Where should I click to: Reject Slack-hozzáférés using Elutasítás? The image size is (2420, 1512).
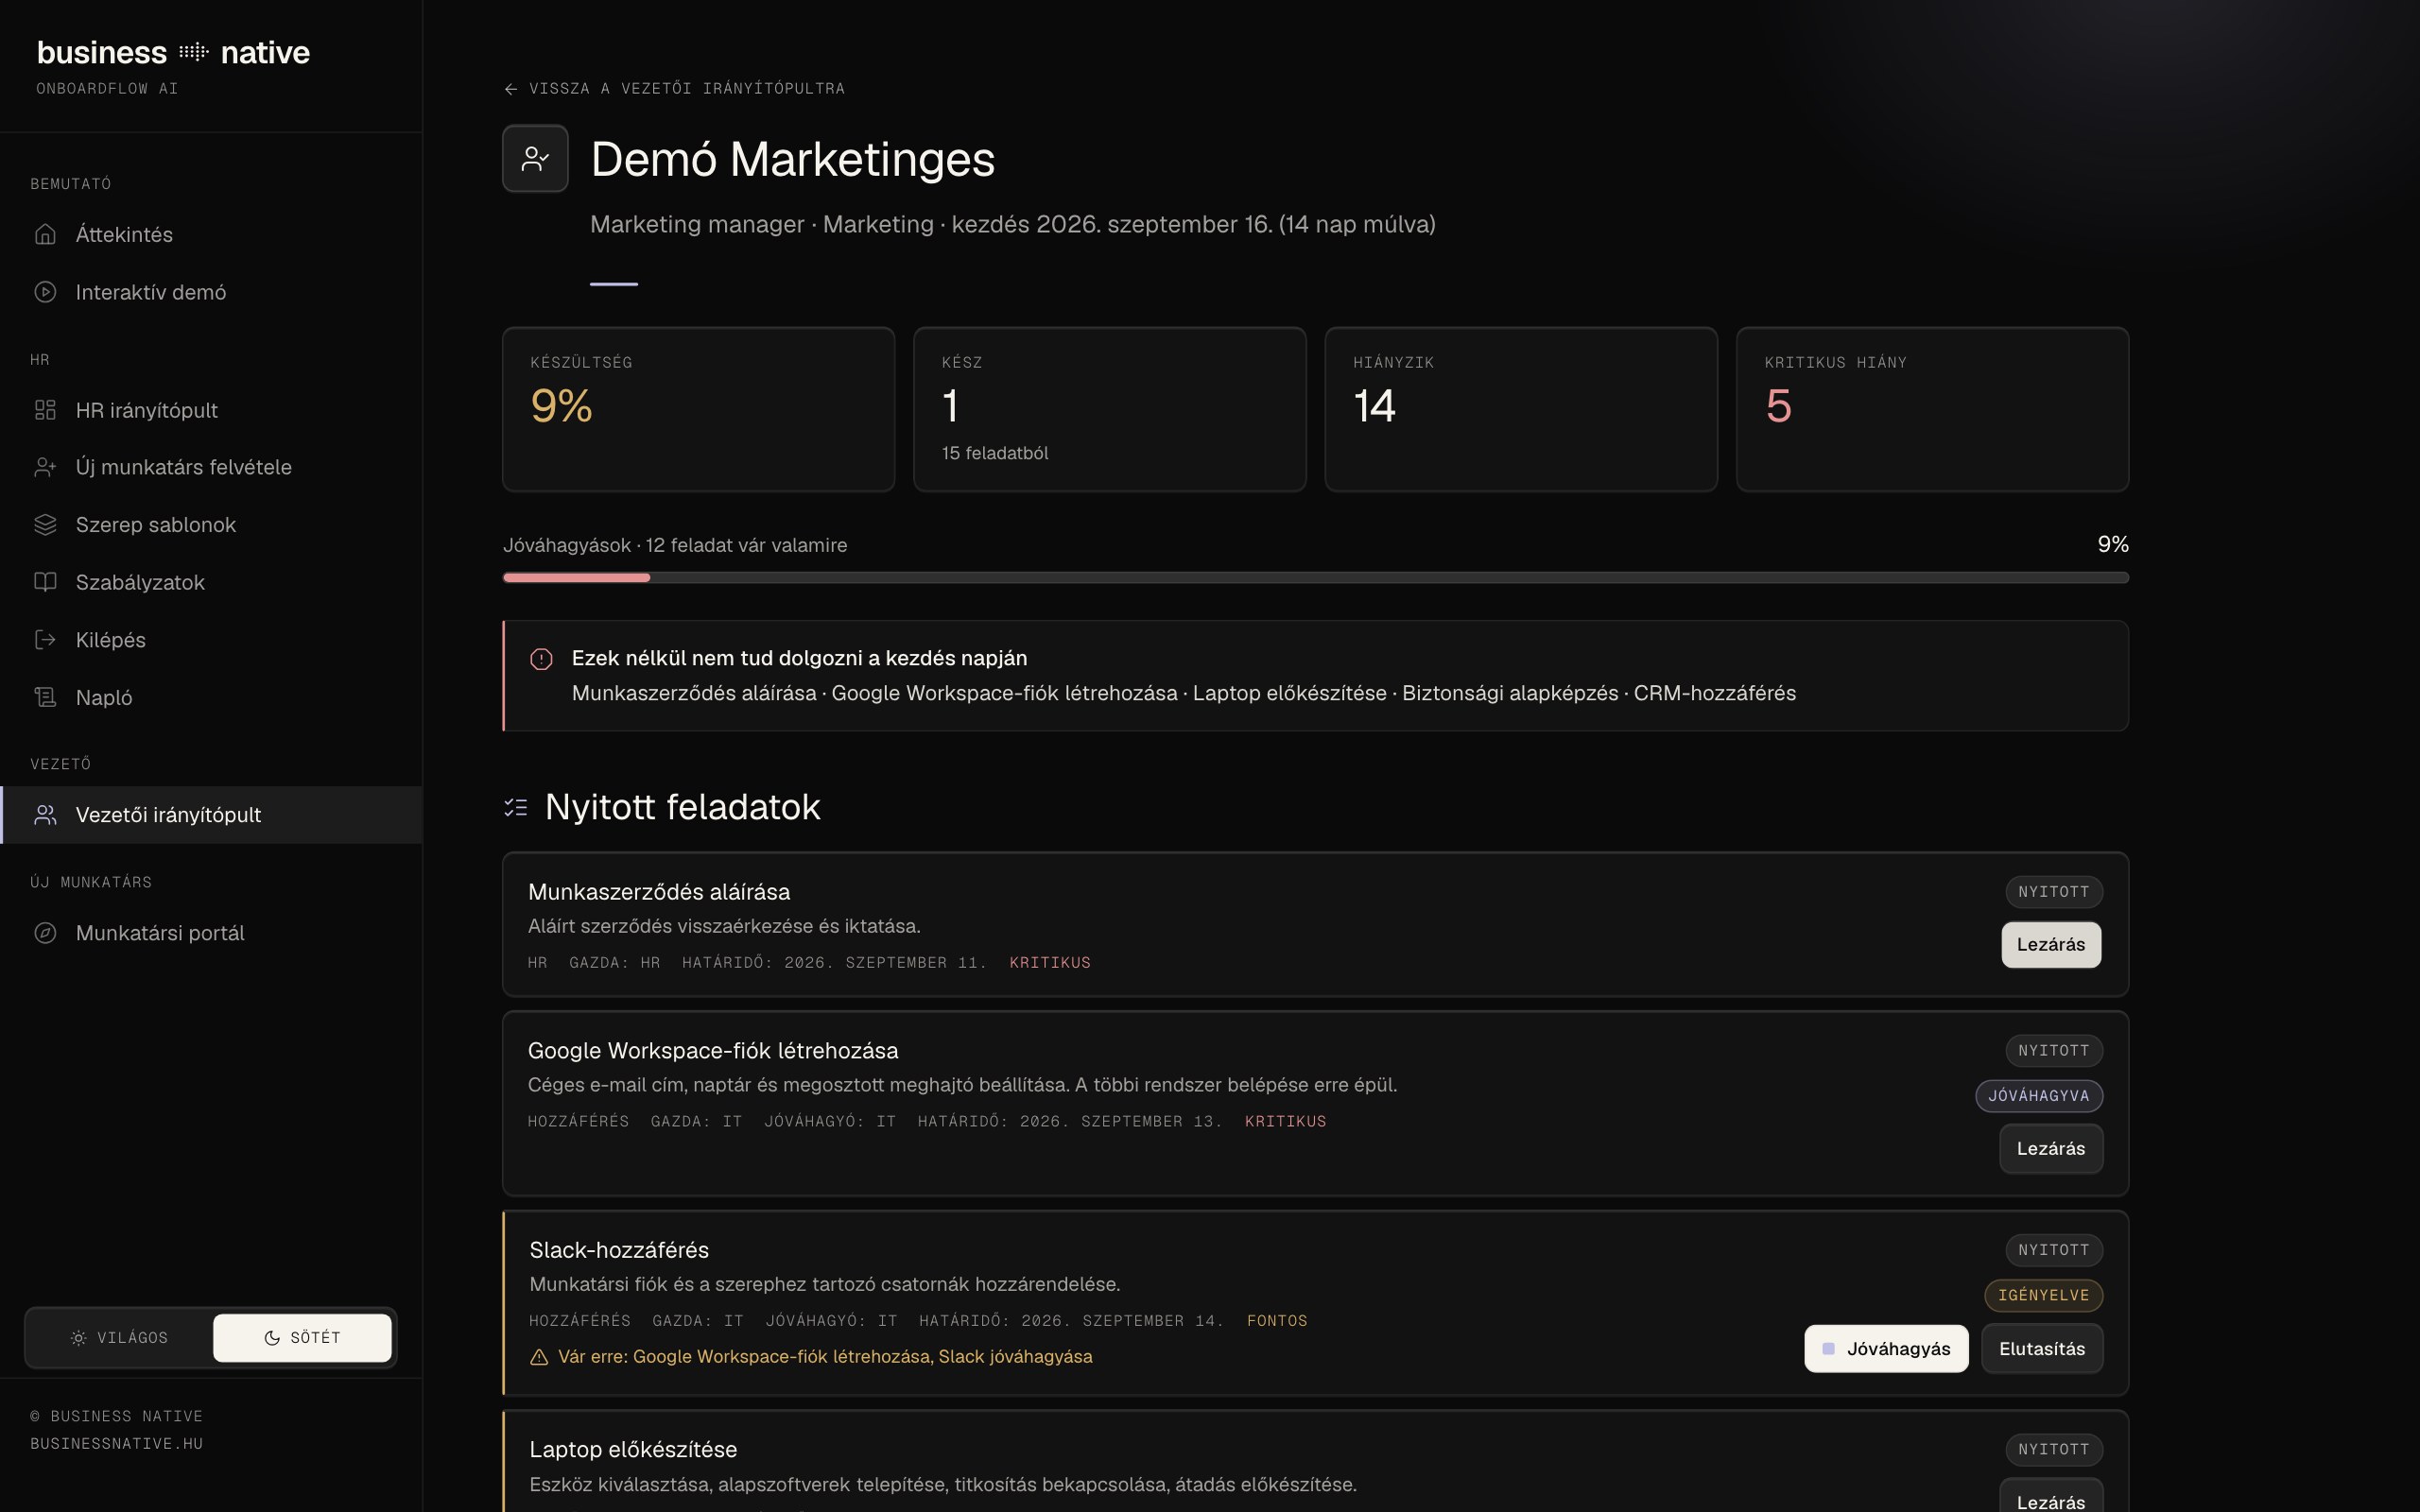(2042, 1349)
